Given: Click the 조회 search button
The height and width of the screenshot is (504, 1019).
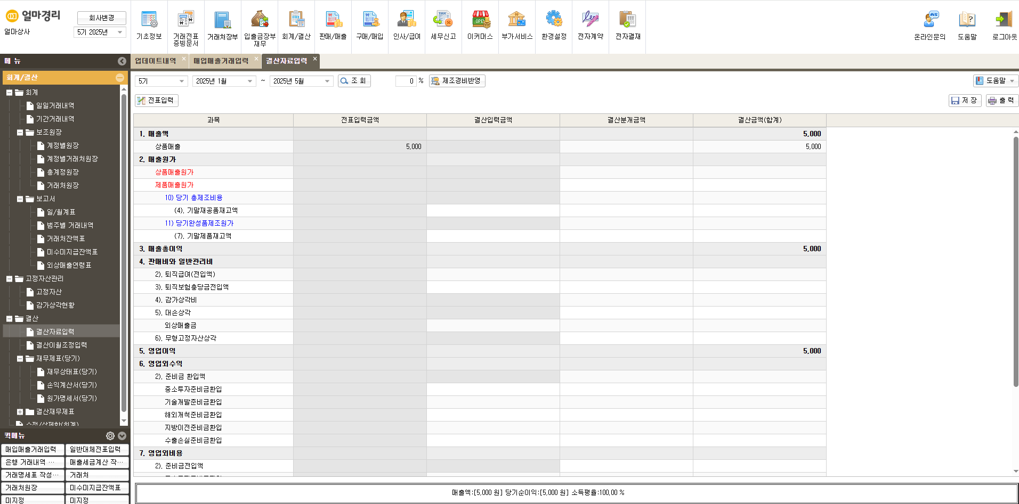Looking at the screenshot, I should pos(354,81).
